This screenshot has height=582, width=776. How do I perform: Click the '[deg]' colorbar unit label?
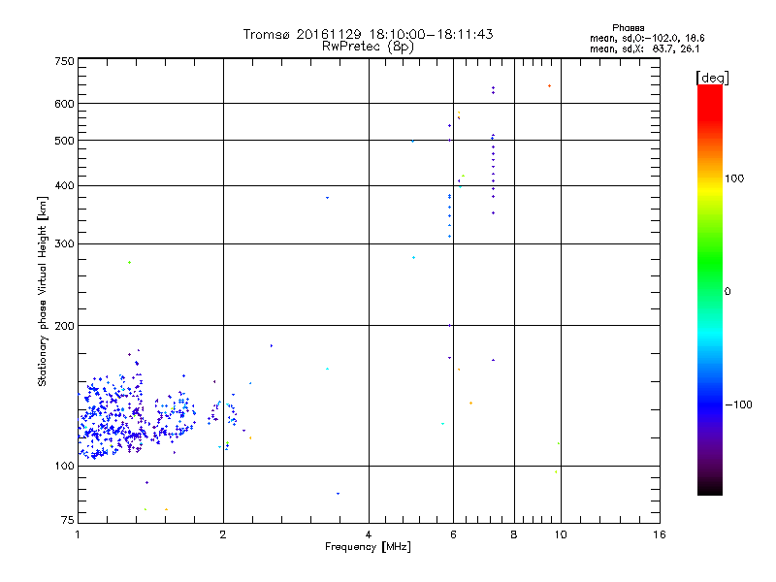click(712, 78)
